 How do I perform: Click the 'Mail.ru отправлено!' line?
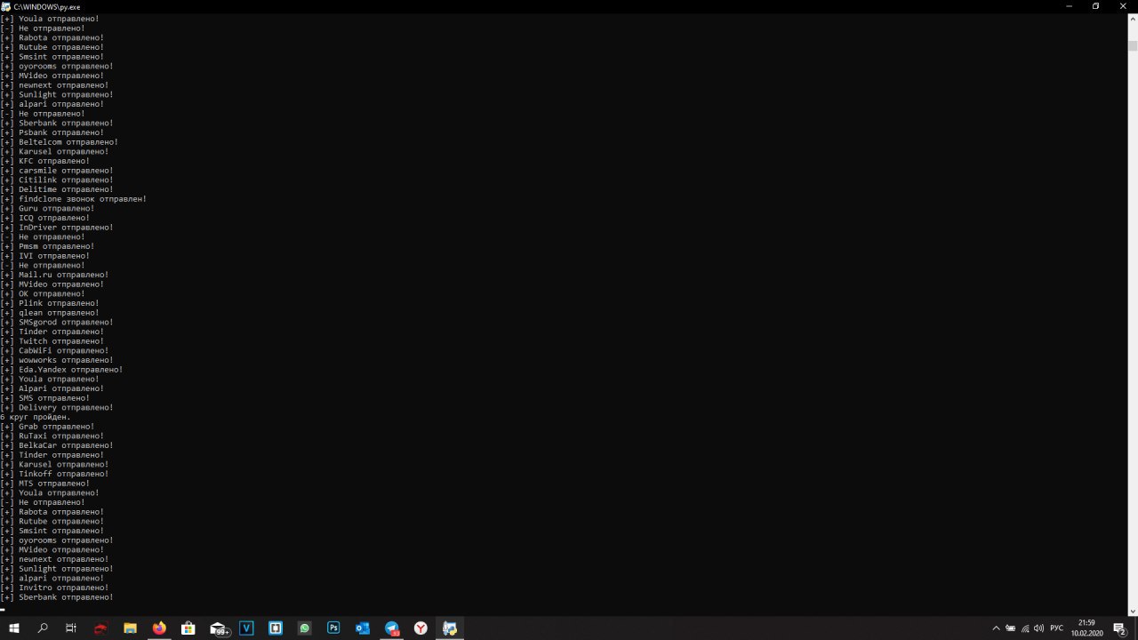[x=54, y=275]
